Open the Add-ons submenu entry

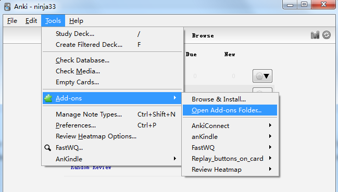112,98
